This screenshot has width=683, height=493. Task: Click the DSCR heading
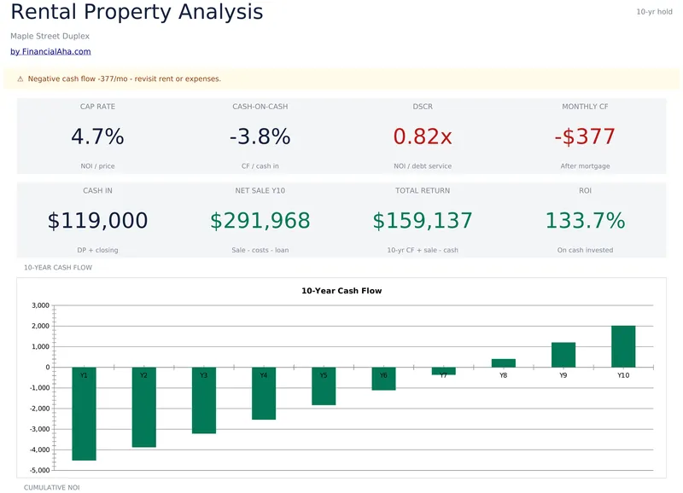point(423,107)
